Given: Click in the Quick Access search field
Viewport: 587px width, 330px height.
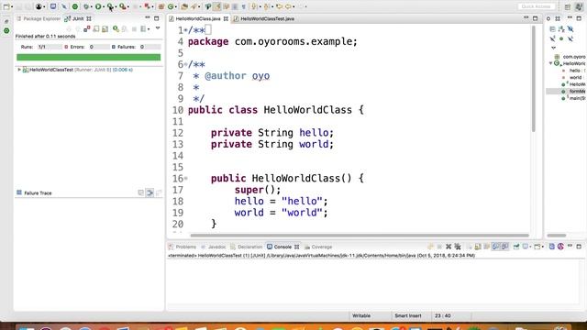Looking at the screenshot, I should coord(536,6).
